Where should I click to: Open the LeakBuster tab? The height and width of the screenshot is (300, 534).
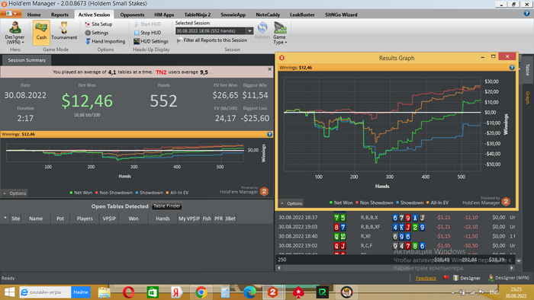coord(302,14)
